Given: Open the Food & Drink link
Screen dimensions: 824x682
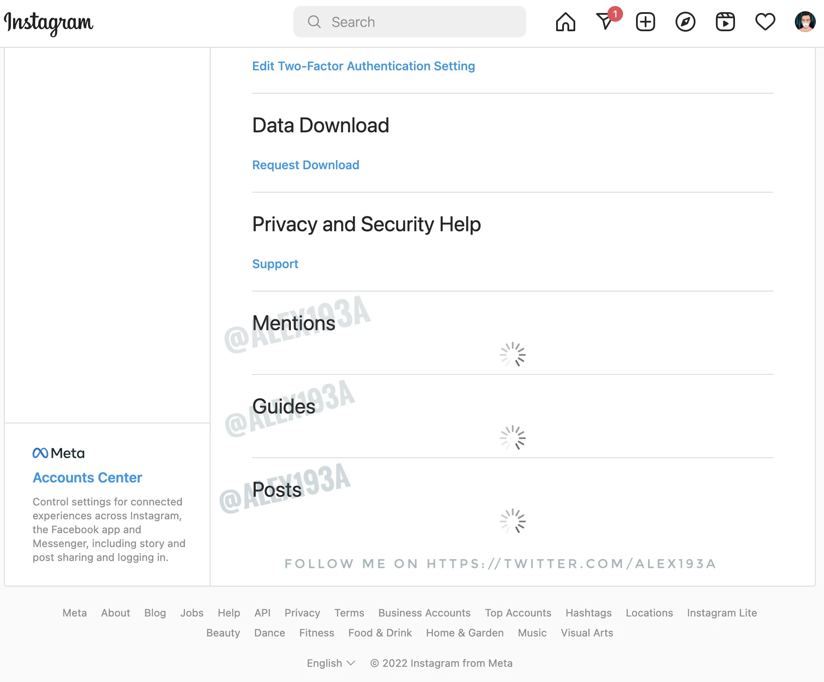Looking at the screenshot, I should 380,633.
